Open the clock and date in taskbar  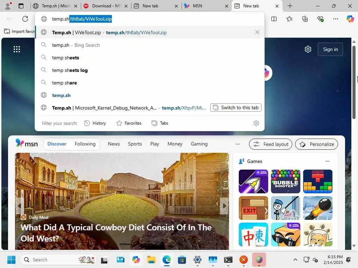tap(333, 260)
